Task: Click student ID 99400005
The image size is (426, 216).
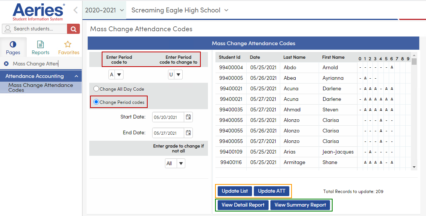Action: (231, 78)
